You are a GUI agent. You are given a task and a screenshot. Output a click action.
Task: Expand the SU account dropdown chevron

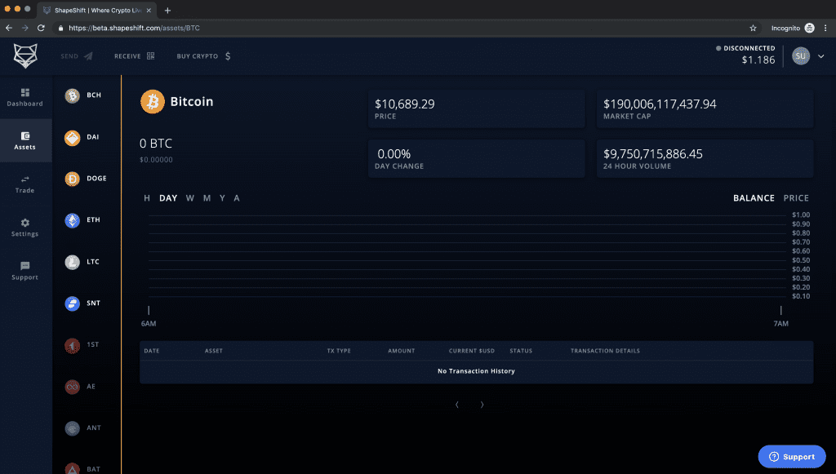click(821, 56)
